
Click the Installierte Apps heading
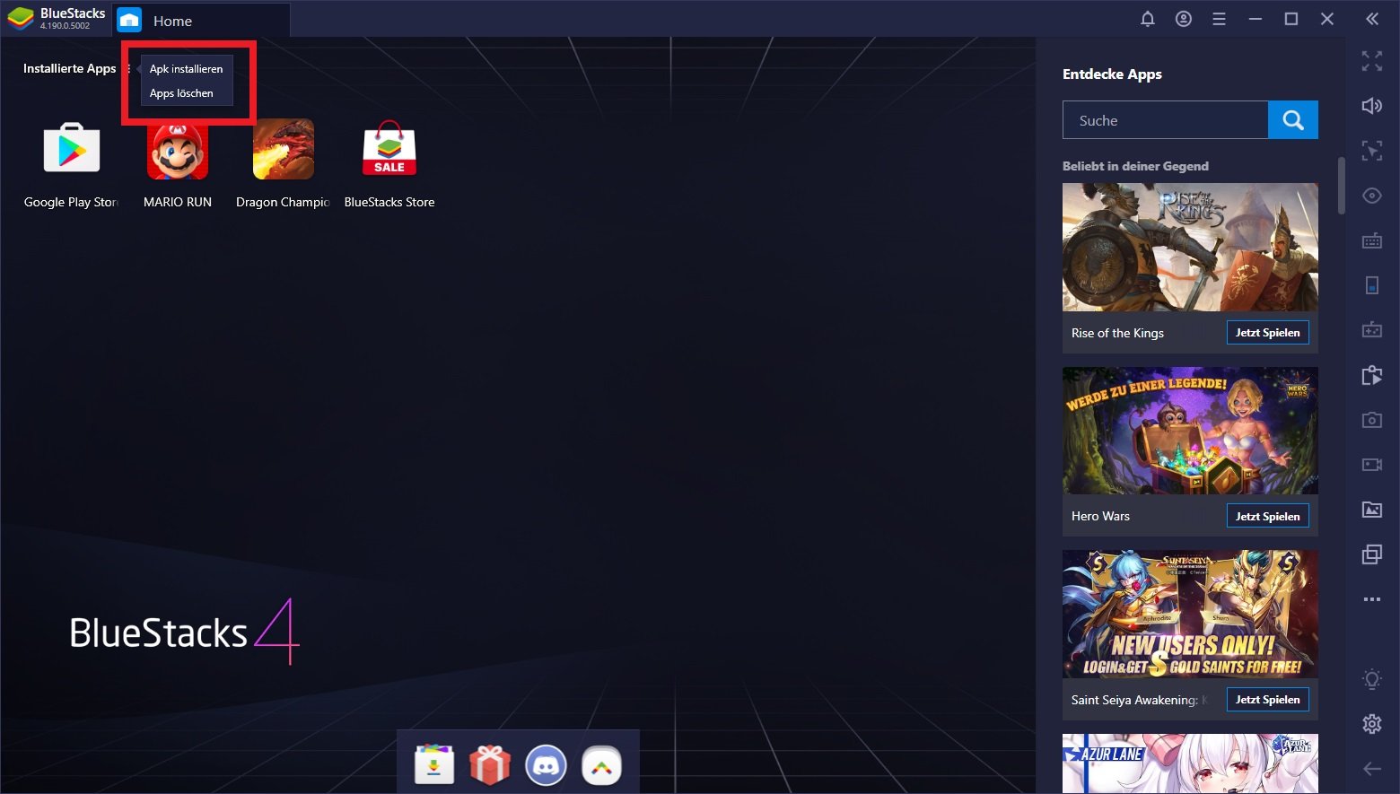(70, 69)
